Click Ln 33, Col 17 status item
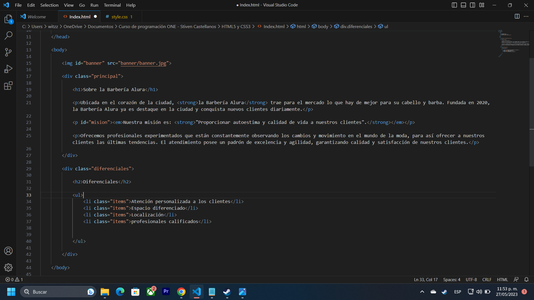534x300 pixels. pyautogui.click(x=426, y=279)
